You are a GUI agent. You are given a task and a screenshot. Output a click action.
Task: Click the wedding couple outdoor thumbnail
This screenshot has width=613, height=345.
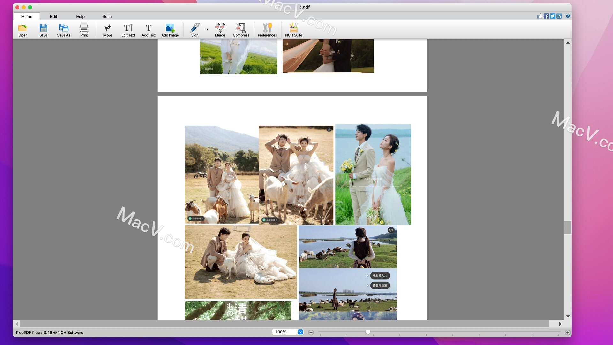tap(373, 174)
